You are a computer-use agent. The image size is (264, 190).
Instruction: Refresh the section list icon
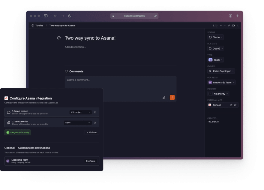point(95,123)
